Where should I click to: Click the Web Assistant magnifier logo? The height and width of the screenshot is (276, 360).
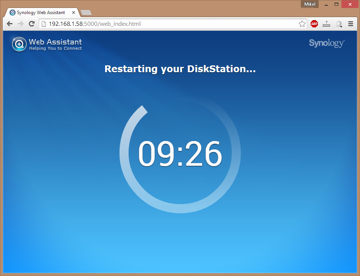click(x=19, y=44)
